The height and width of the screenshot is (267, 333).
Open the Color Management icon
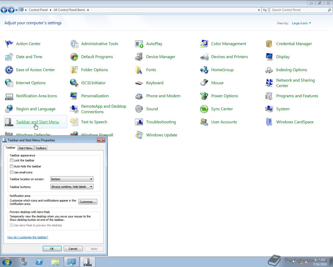coord(204,44)
